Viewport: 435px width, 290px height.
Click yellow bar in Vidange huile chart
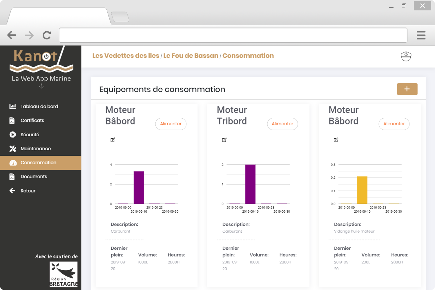pyautogui.click(x=362, y=190)
